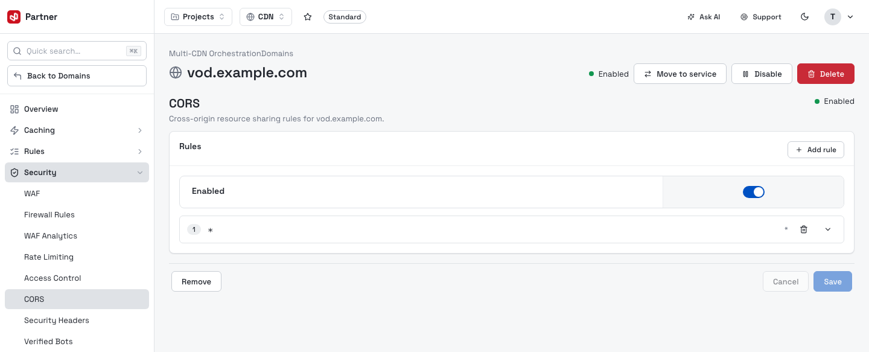This screenshot has height=352, width=869.
Task: Click globe icon beside vod.example.com
Action: pos(176,73)
